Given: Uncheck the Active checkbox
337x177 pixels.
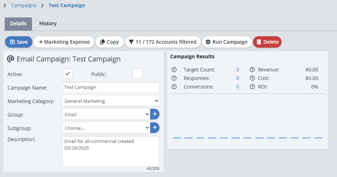Looking at the screenshot, I should tap(68, 74).
